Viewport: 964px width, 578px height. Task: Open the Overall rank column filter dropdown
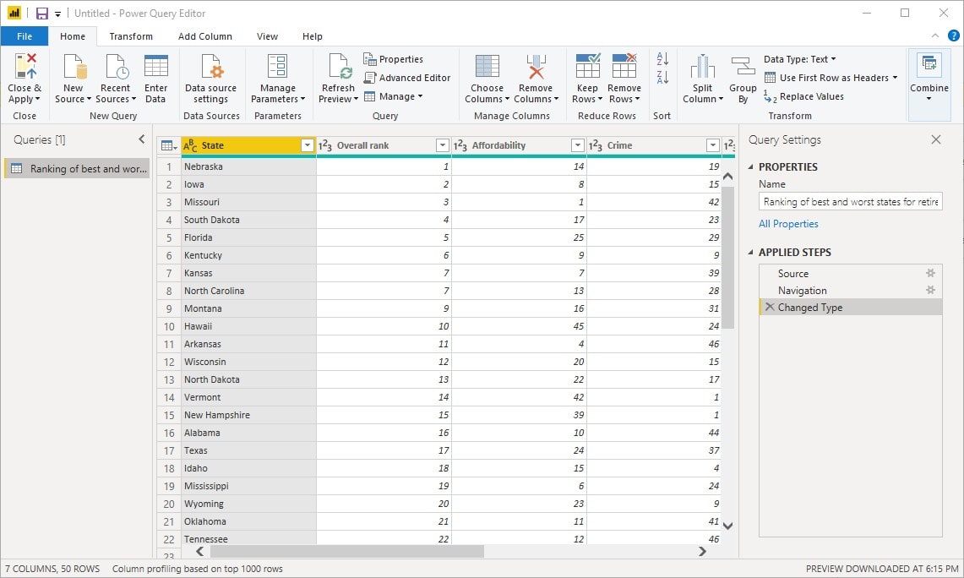point(442,145)
